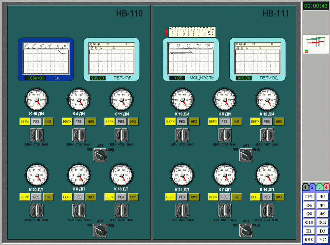Open the Ф7 panel button

(322, 205)
